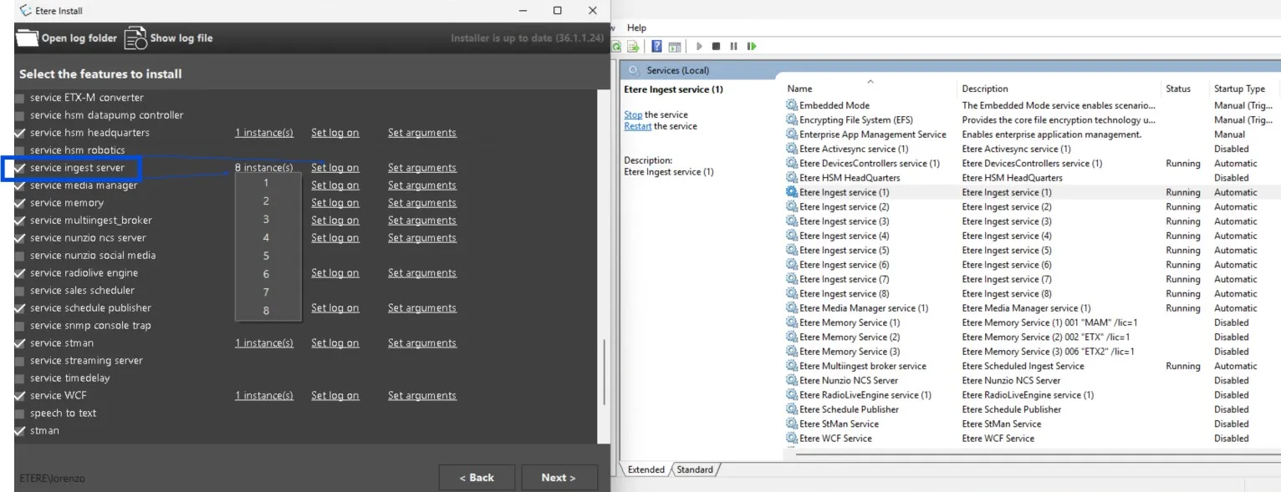This screenshot has height=492, width=1281.
Task: Click the Stop Service toolbar icon
Action: tap(717, 47)
